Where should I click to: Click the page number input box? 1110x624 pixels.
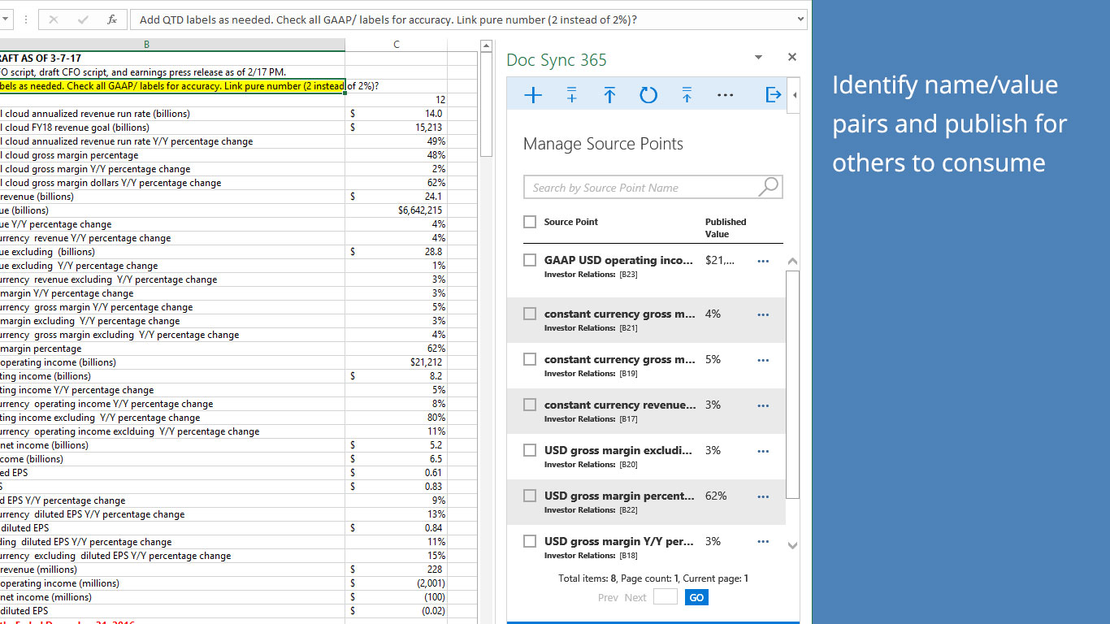[x=665, y=597]
